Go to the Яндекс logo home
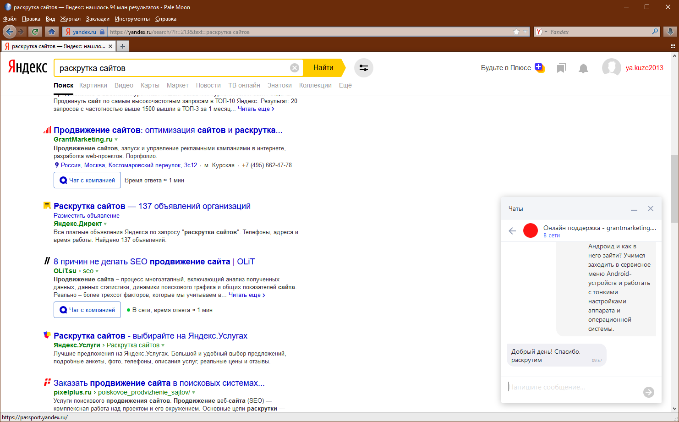Image resolution: width=679 pixels, height=422 pixels. tap(27, 67)
